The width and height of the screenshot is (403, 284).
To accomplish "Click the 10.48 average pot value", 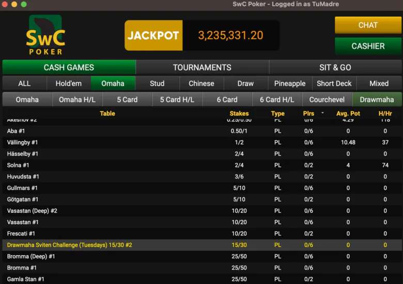I will pyautogui.click(x=348, y=142).
